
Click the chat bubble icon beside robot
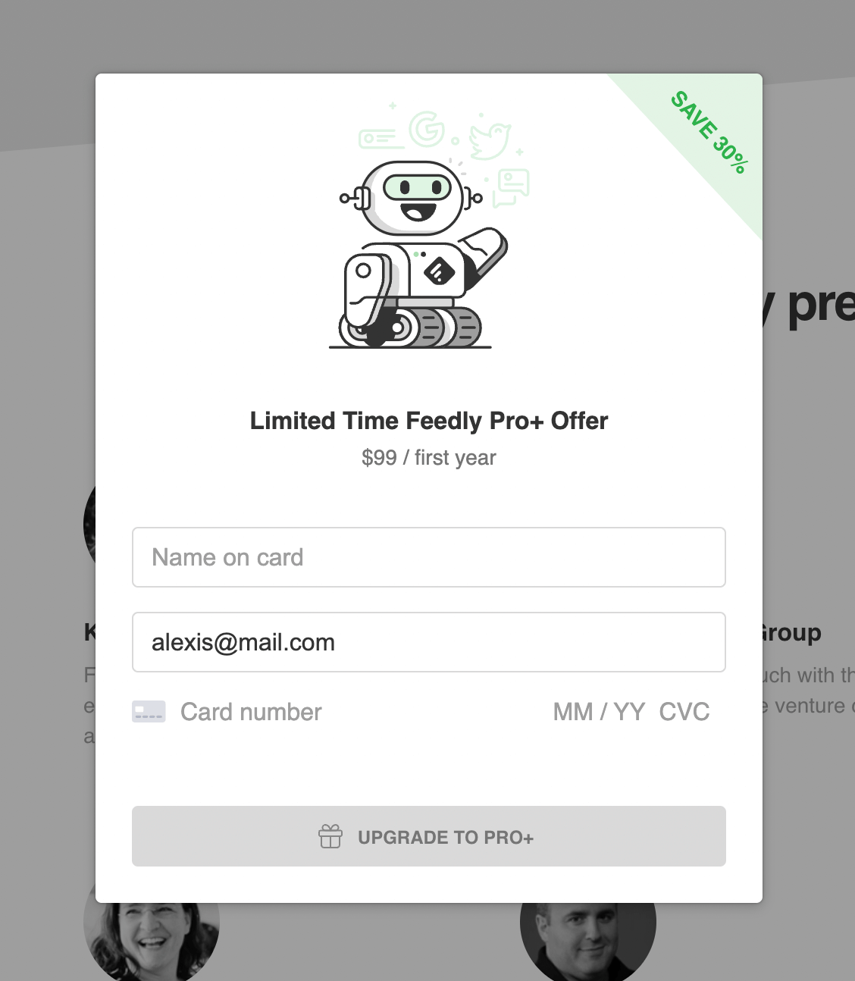click(511, 188)
